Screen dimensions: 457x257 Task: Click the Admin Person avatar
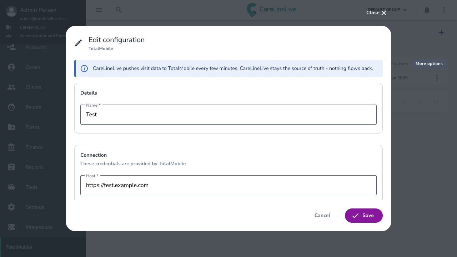click(11, 11)
